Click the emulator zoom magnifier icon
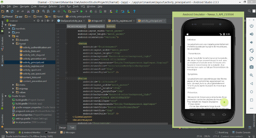This screenshot has height=138, width=256. point(252,75)
